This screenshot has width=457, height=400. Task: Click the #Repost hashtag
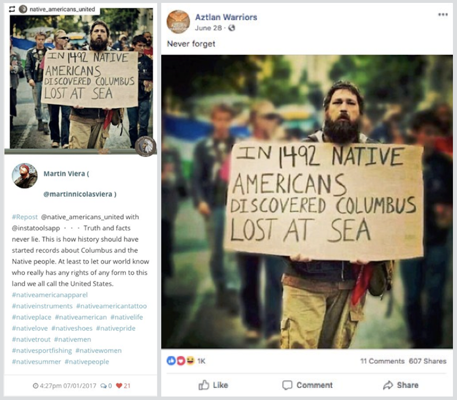(25, 217)
